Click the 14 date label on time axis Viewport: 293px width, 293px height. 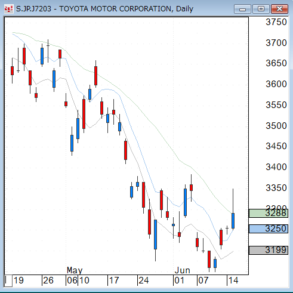coord(233,280)
